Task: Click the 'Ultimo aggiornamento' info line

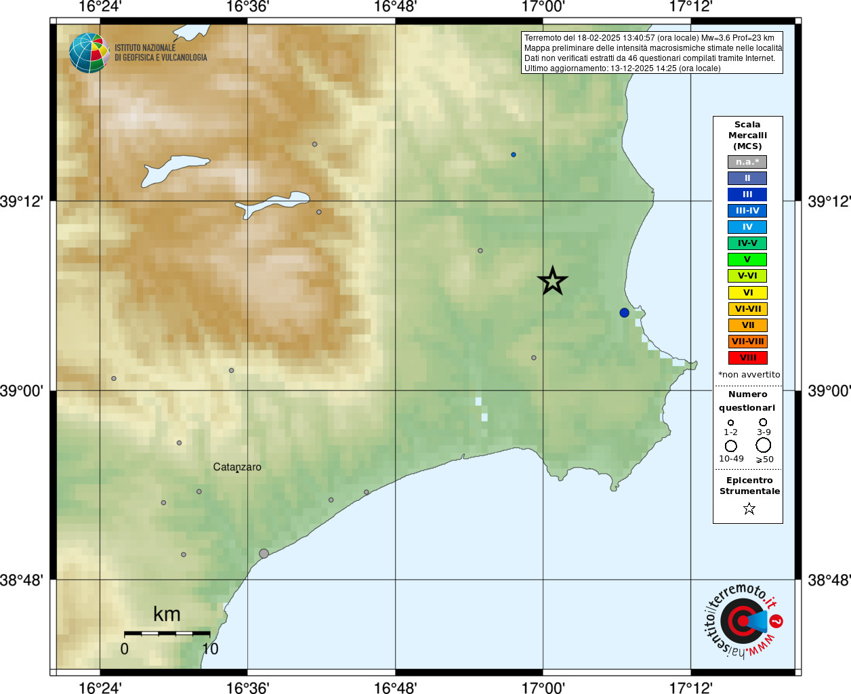Action: coord(622,68)
